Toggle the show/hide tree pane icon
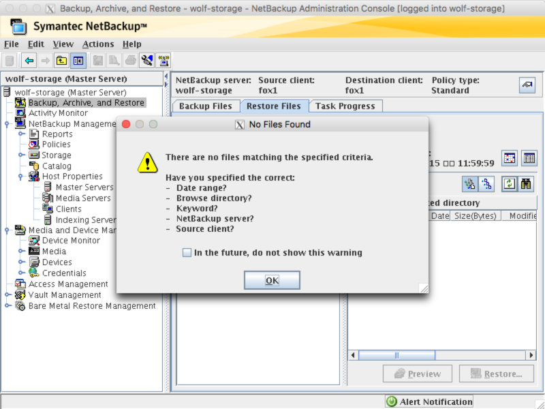This screenshot has height=409, width=545. pyautogui.click(x=79, y=60)
